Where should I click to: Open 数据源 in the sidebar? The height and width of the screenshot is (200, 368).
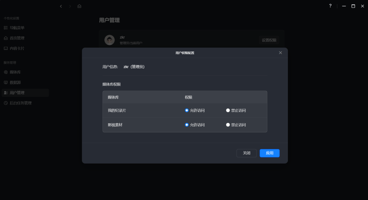coord(25,83)
